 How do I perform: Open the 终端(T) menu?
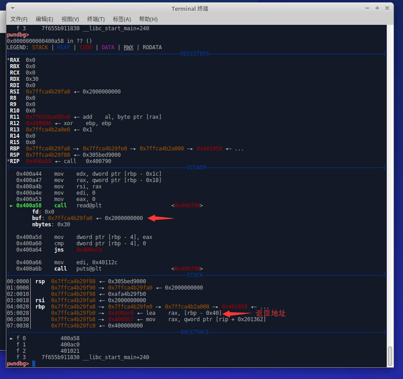click(x=96, y=19)
